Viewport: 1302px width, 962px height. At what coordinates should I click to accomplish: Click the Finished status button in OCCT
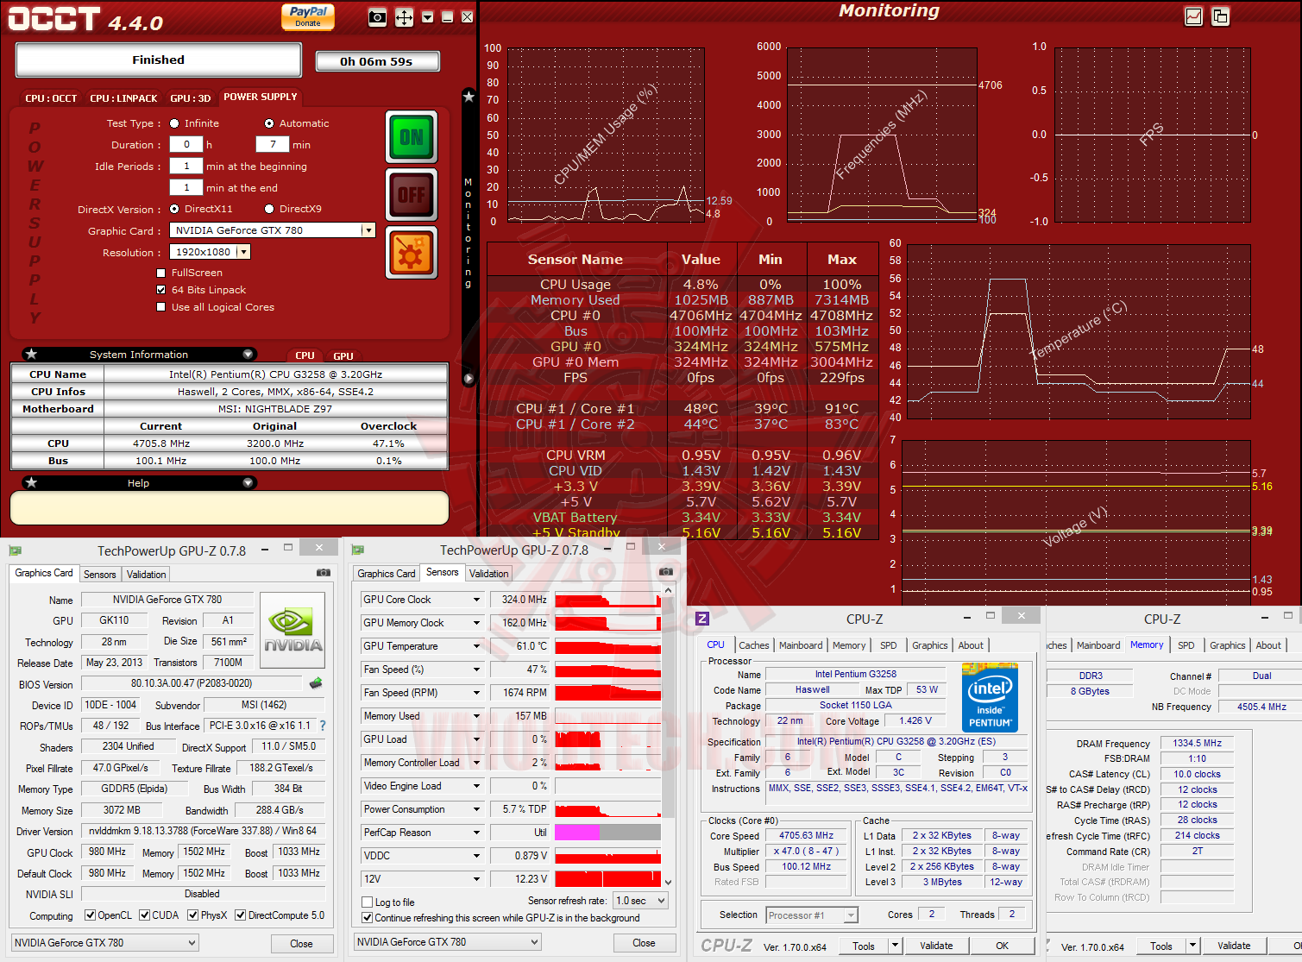(x=158, y=60)
